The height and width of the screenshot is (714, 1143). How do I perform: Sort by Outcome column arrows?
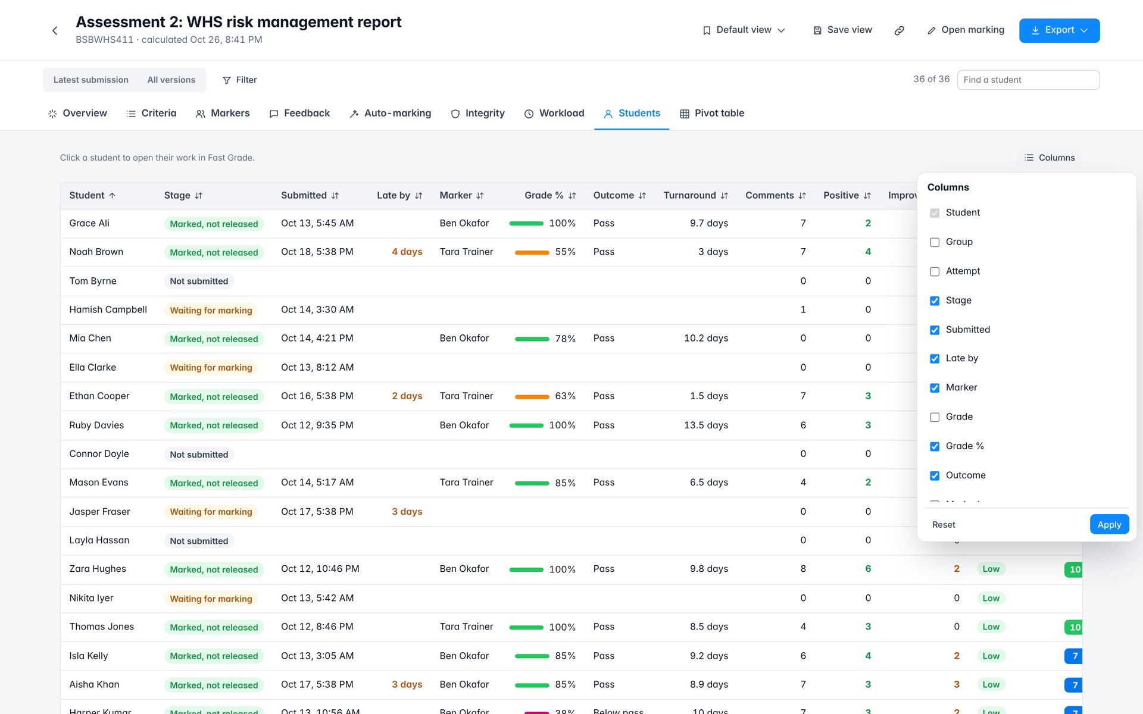tap(642, 196)
